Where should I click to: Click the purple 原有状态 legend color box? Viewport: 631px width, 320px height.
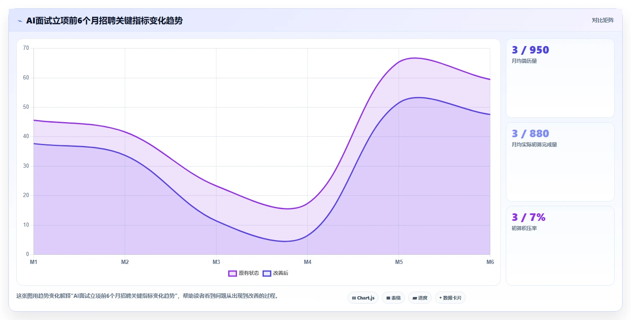232,273
